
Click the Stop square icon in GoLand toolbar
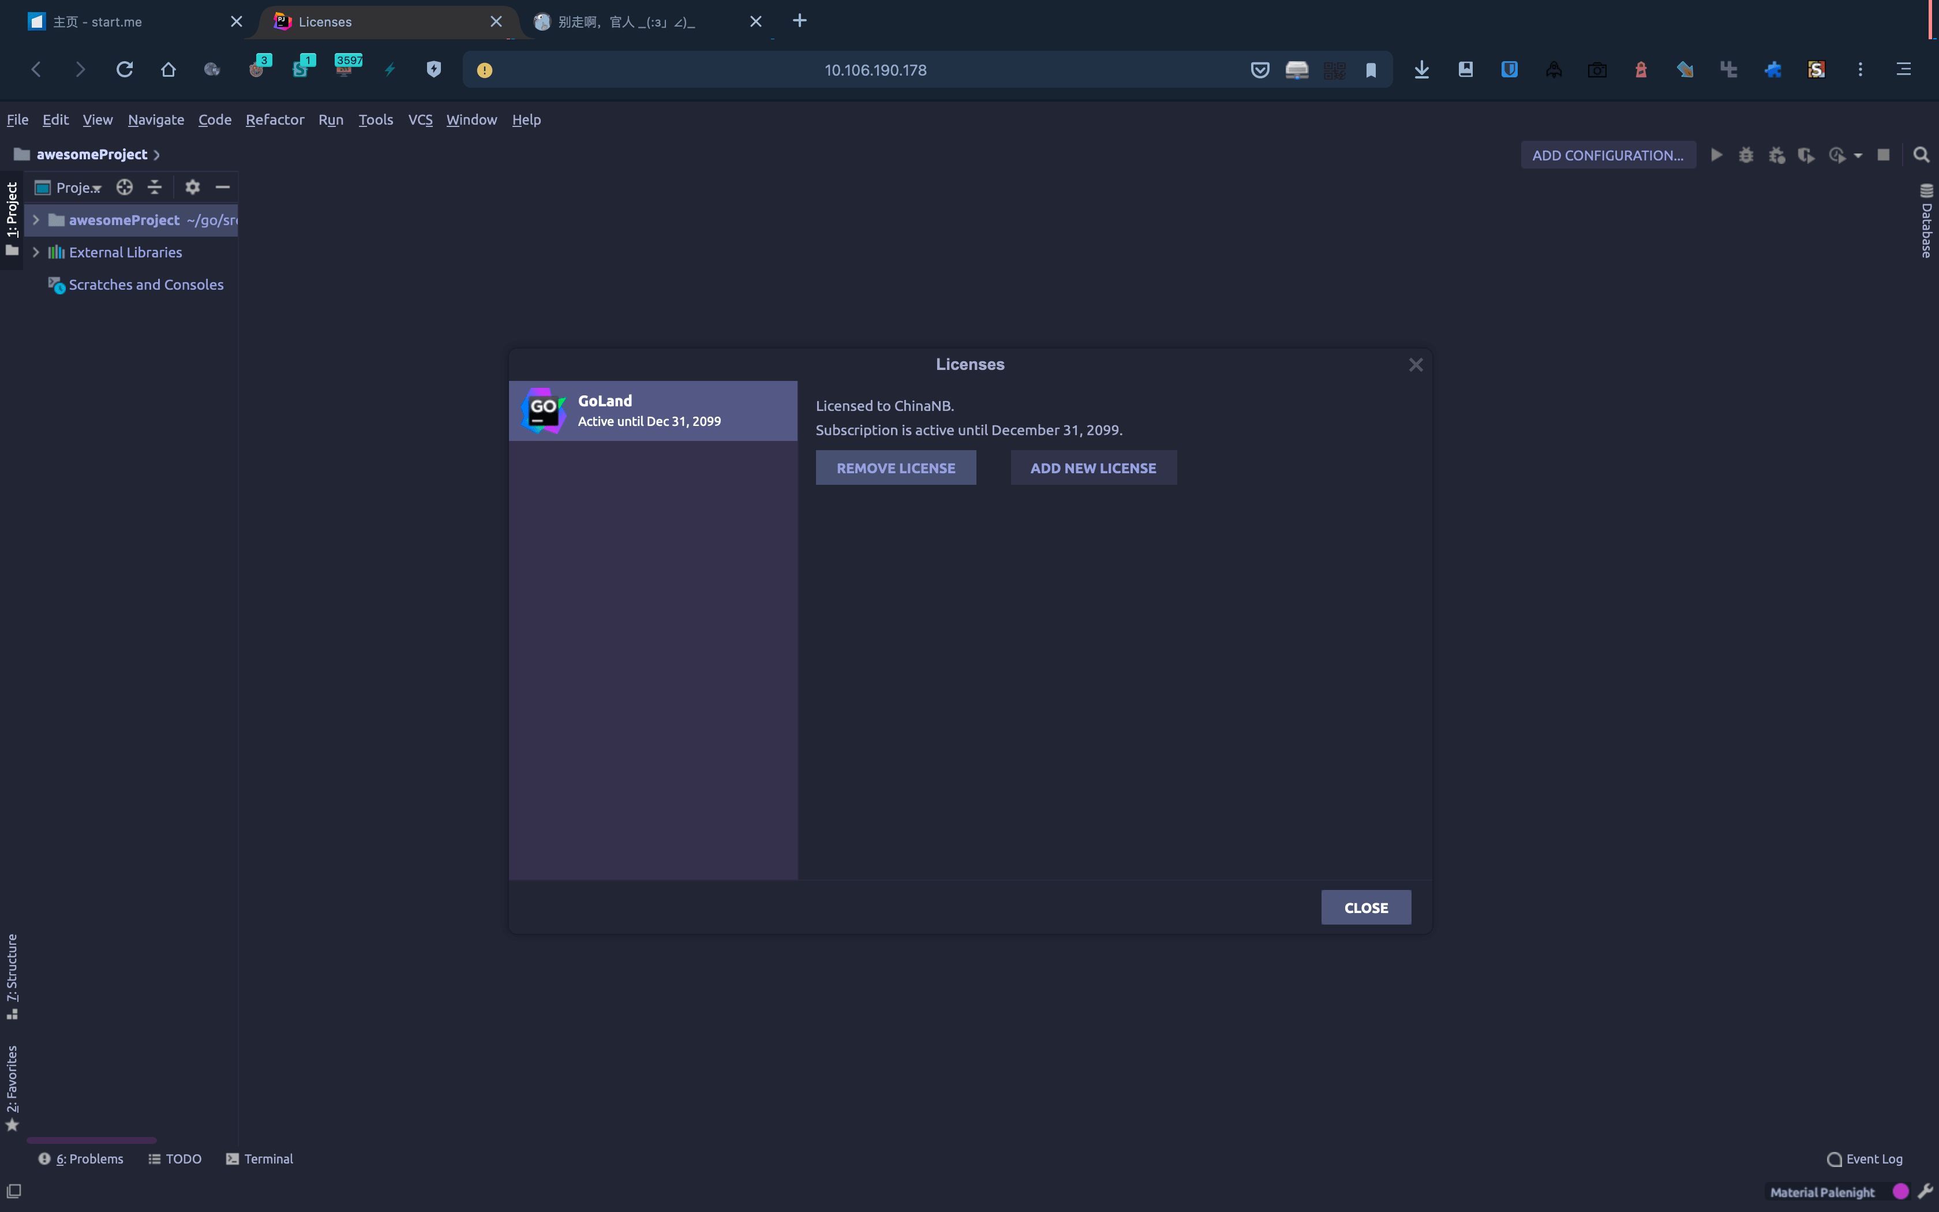click(1884, 155)
